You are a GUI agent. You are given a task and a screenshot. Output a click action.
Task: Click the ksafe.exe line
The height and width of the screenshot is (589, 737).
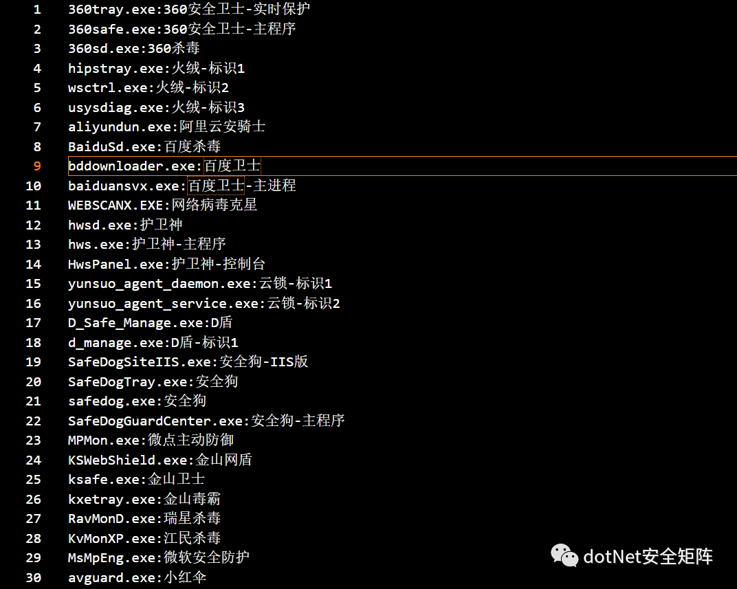(136, 479)
